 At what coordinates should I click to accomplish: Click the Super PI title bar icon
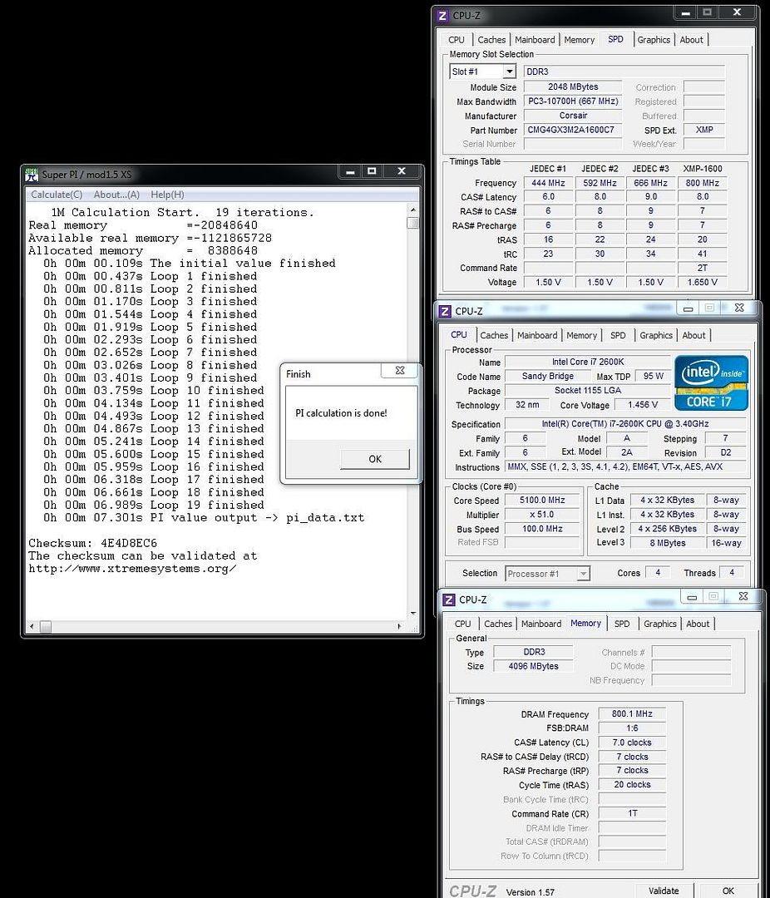click(32, 174)
